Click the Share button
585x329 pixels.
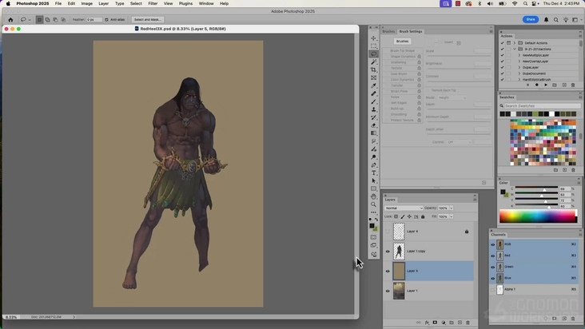[531, 19]
